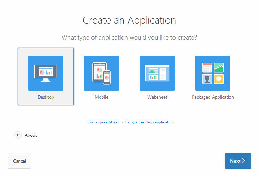Choose the Mobile application devices icon
The height and width of the screenshot is (176, 258).
101,73
